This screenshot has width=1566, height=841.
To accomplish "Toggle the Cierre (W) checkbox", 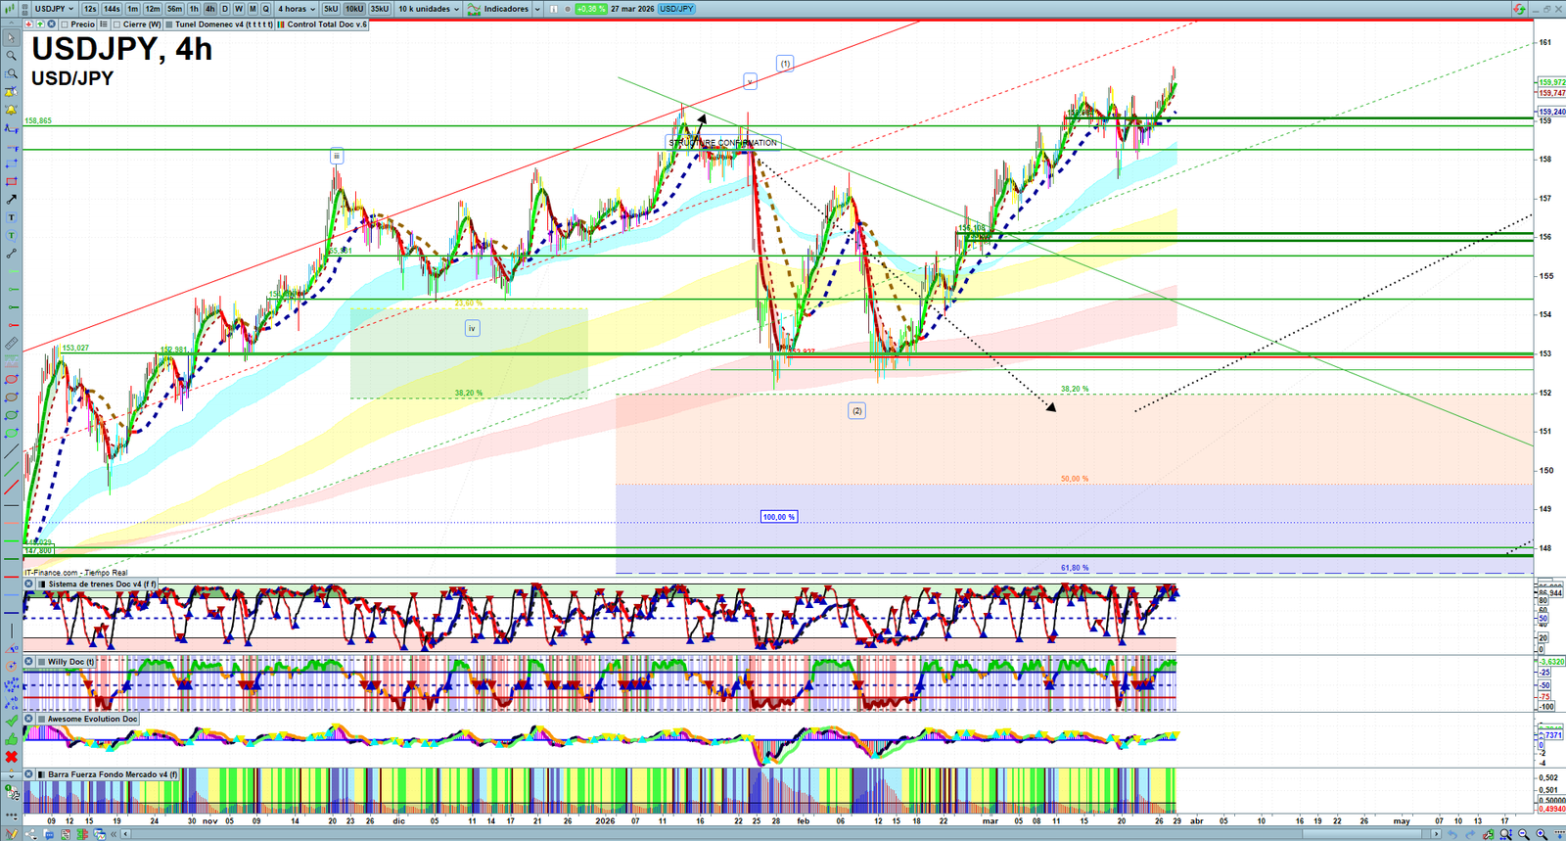I will tap(116, 24).
